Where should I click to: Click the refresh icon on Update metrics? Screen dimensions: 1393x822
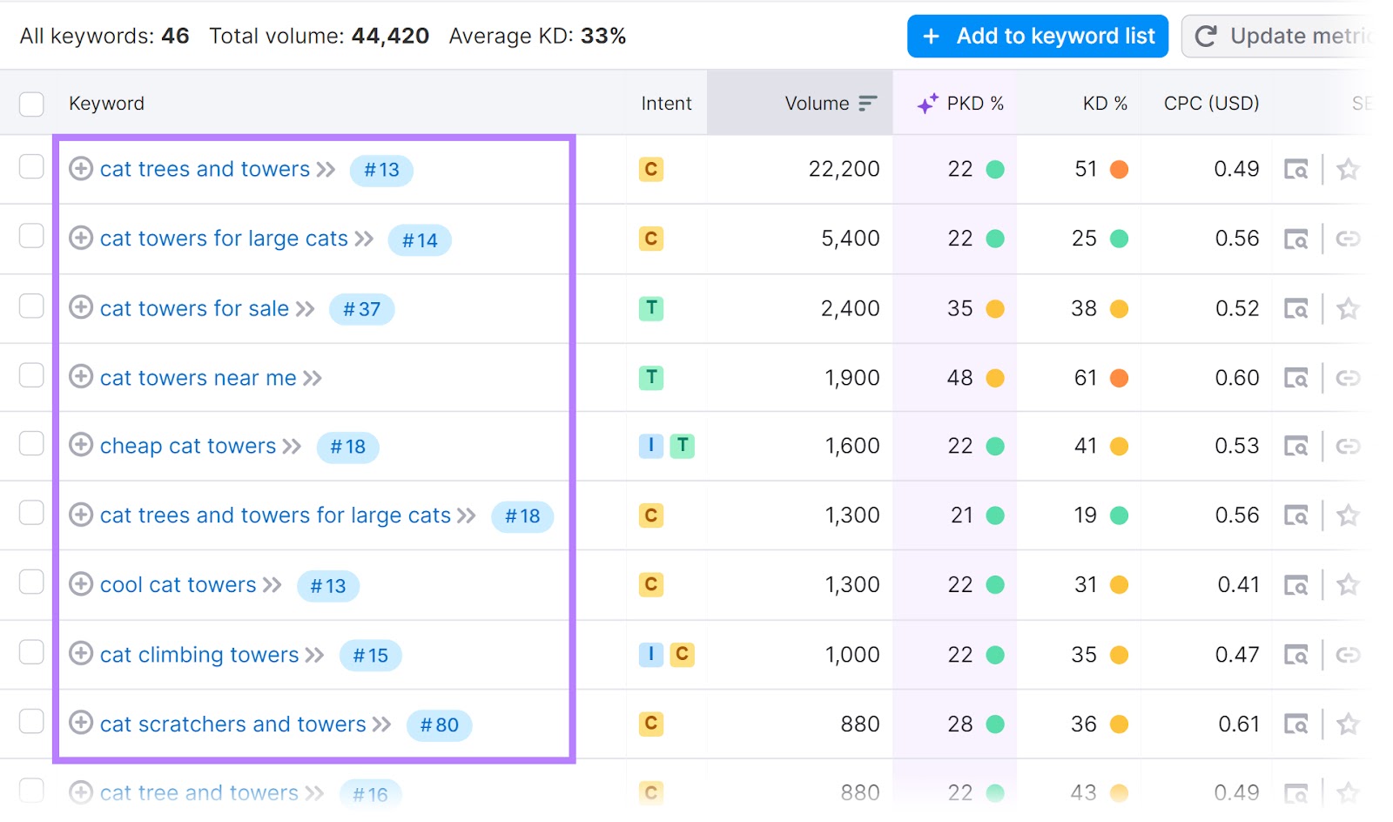(x=1206, y=36)
